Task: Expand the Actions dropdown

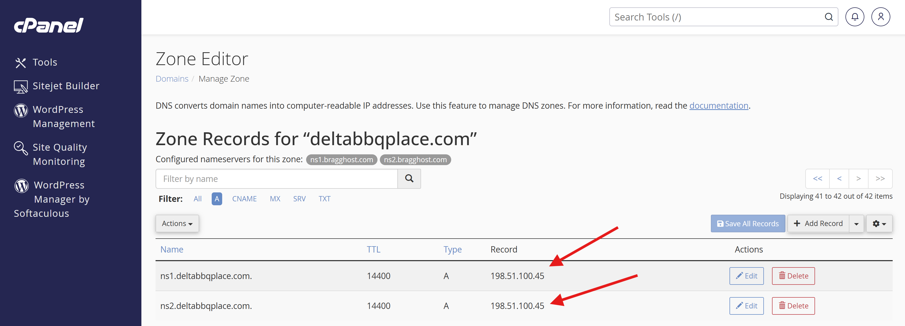Action: 177,224
